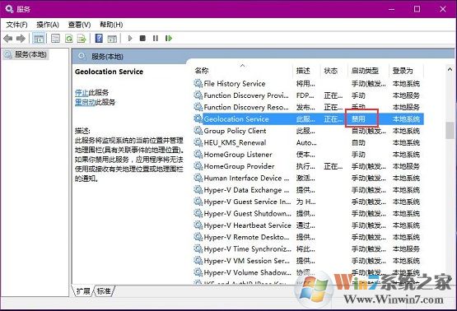The image size is (457, 311).
Task: Sort by the 描述 column header
Action: [307, 71]
